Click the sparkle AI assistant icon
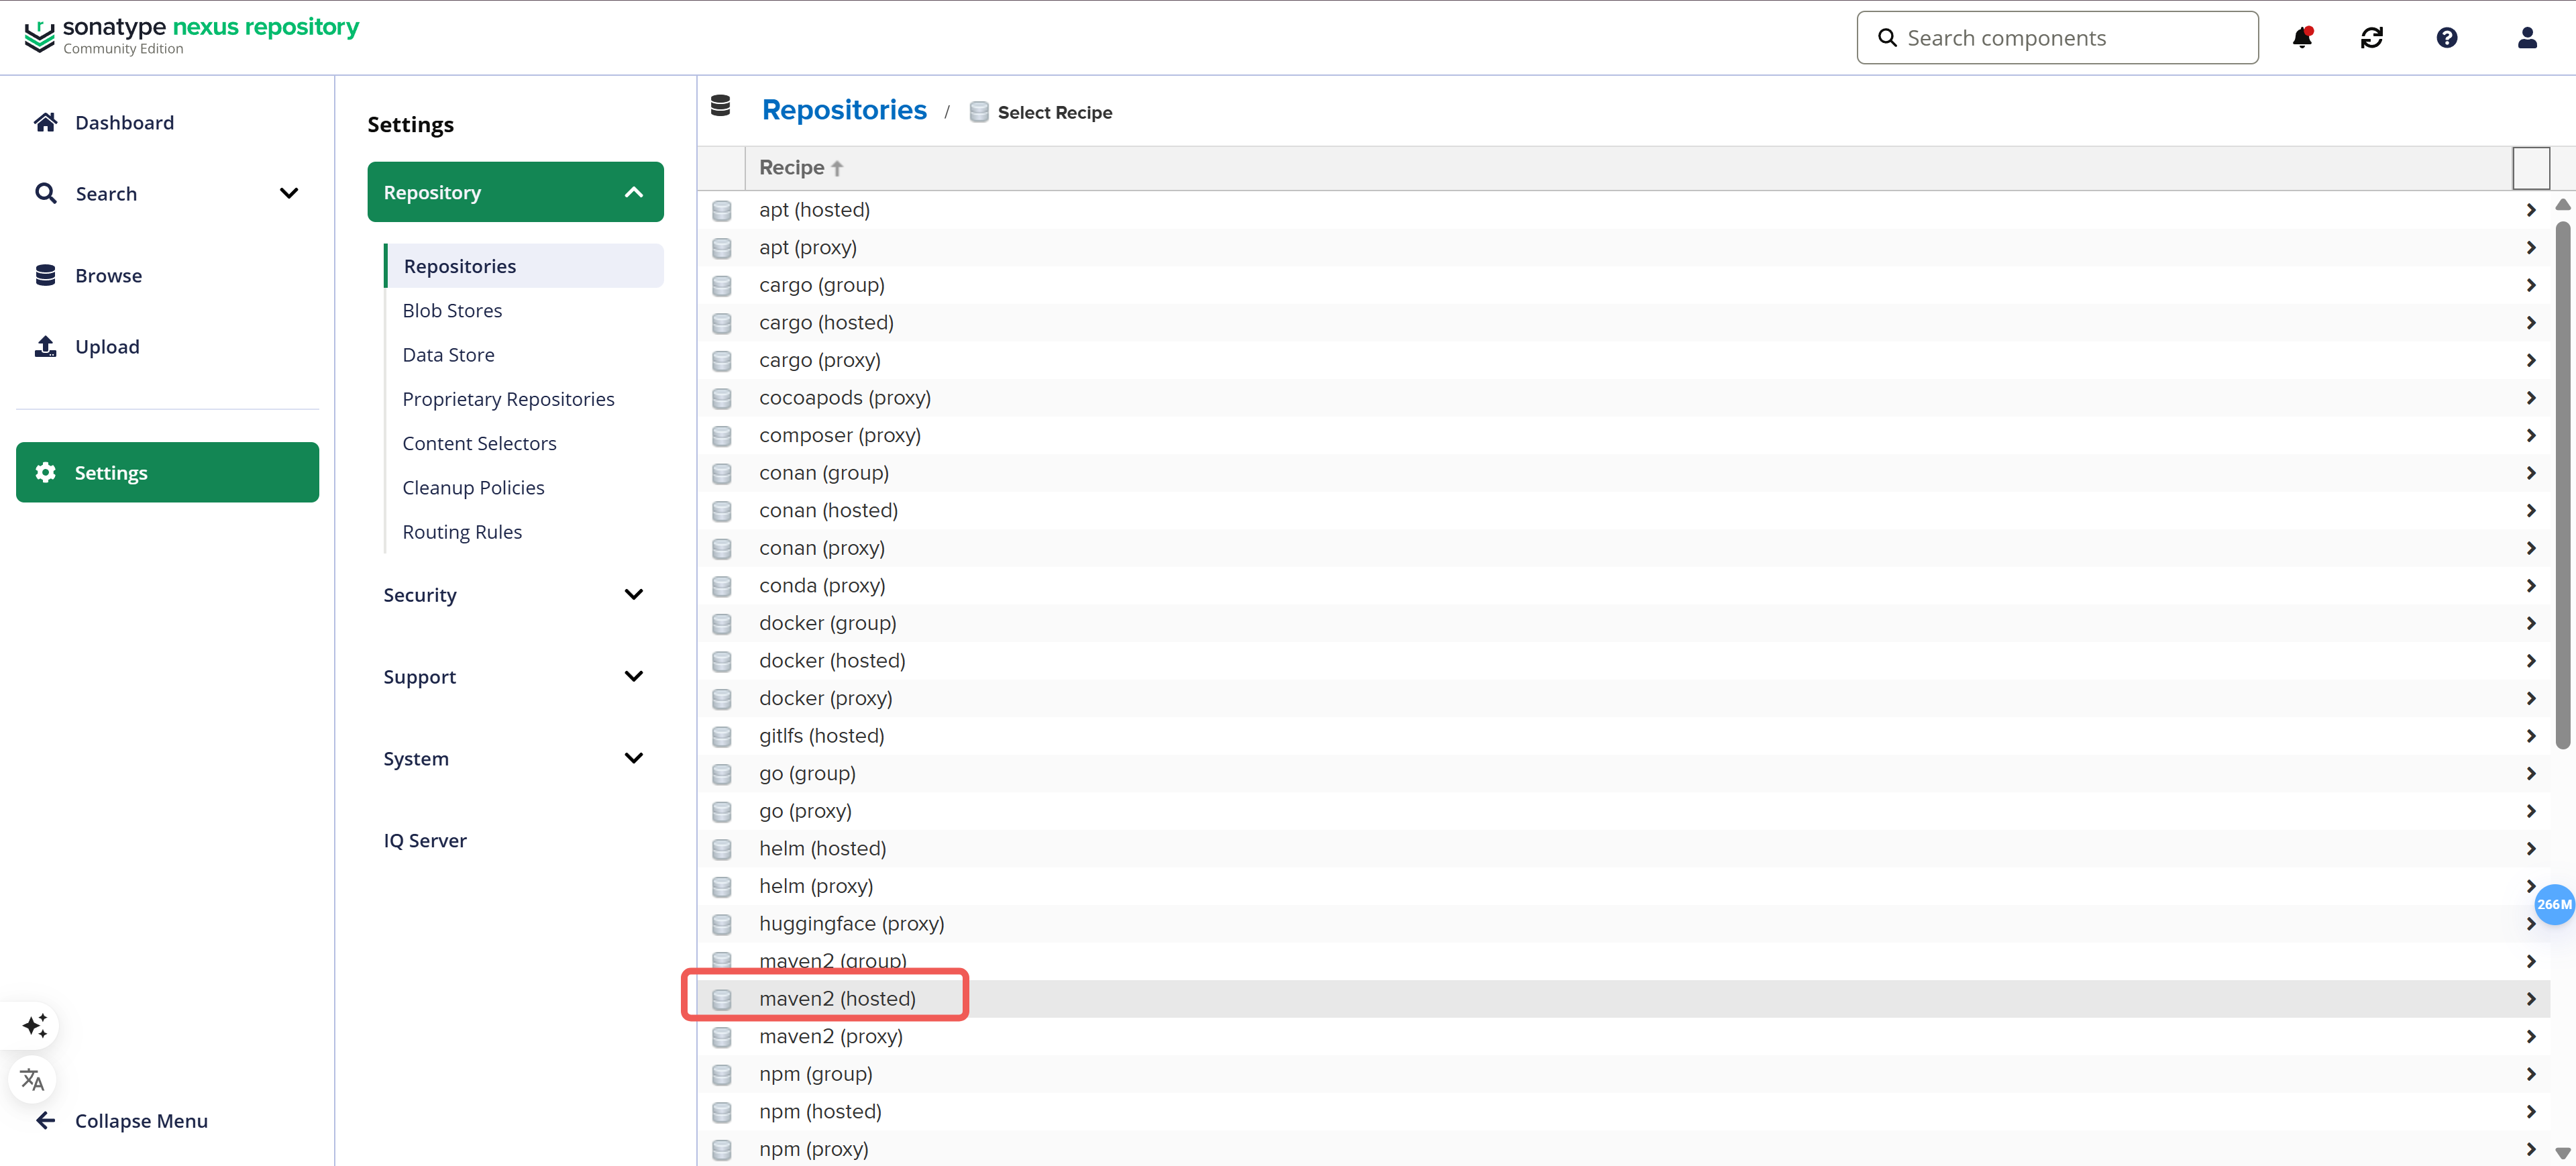 click(x=34, y=1025)
